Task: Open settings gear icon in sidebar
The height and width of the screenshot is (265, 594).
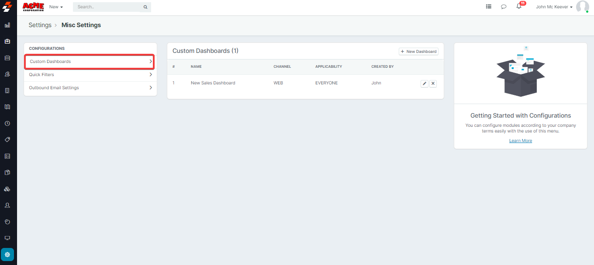Action: click(7, 255)
